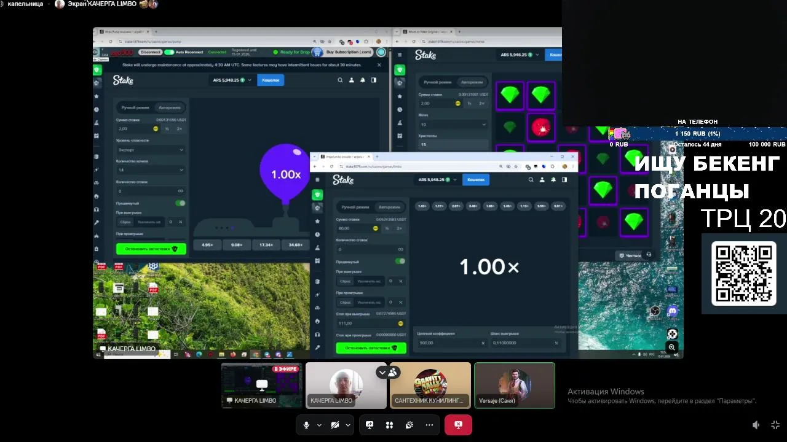Turn on the camera in call controls
Viewport: 787px width, 442px height.
[x=335, y=425]
